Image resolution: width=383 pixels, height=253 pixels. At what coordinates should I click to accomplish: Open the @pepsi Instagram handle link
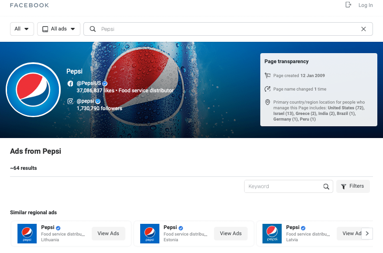pos(85,101)
